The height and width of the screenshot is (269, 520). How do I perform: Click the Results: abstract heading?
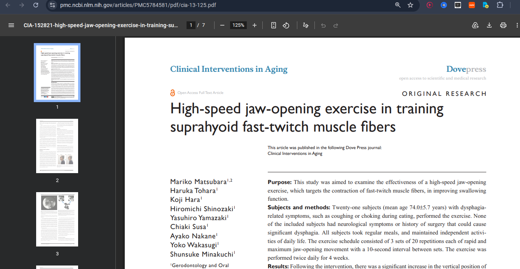(278, 266)
